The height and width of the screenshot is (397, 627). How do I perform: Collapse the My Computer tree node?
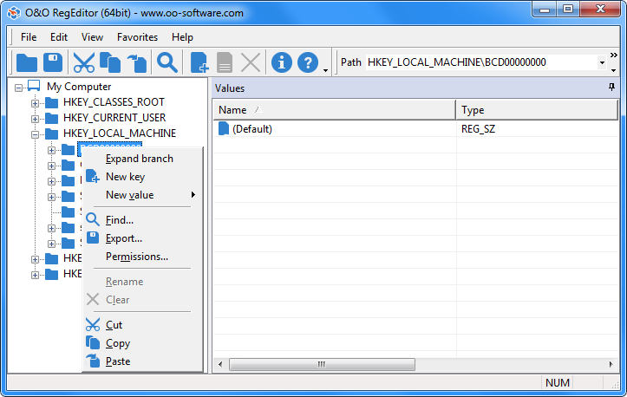pos(18,88)
